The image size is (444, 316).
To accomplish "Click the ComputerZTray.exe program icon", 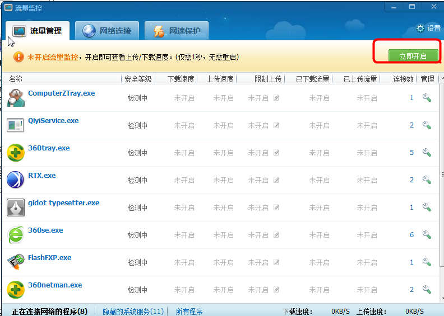I will tap(16, 98).
